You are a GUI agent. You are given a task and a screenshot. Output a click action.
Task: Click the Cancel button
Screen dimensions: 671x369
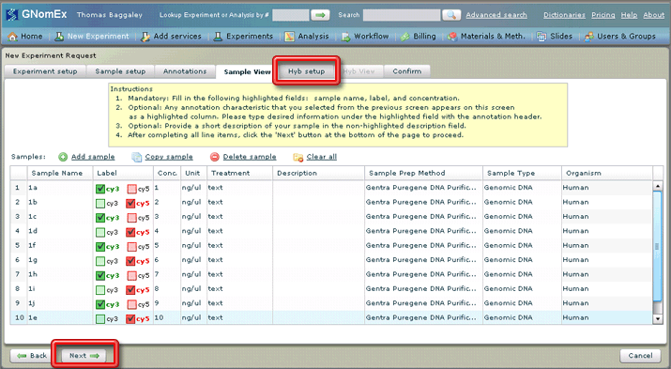pos(640,356)
